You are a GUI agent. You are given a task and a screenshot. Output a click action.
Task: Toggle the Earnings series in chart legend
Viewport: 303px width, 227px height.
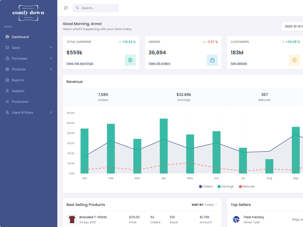(225, 186)
